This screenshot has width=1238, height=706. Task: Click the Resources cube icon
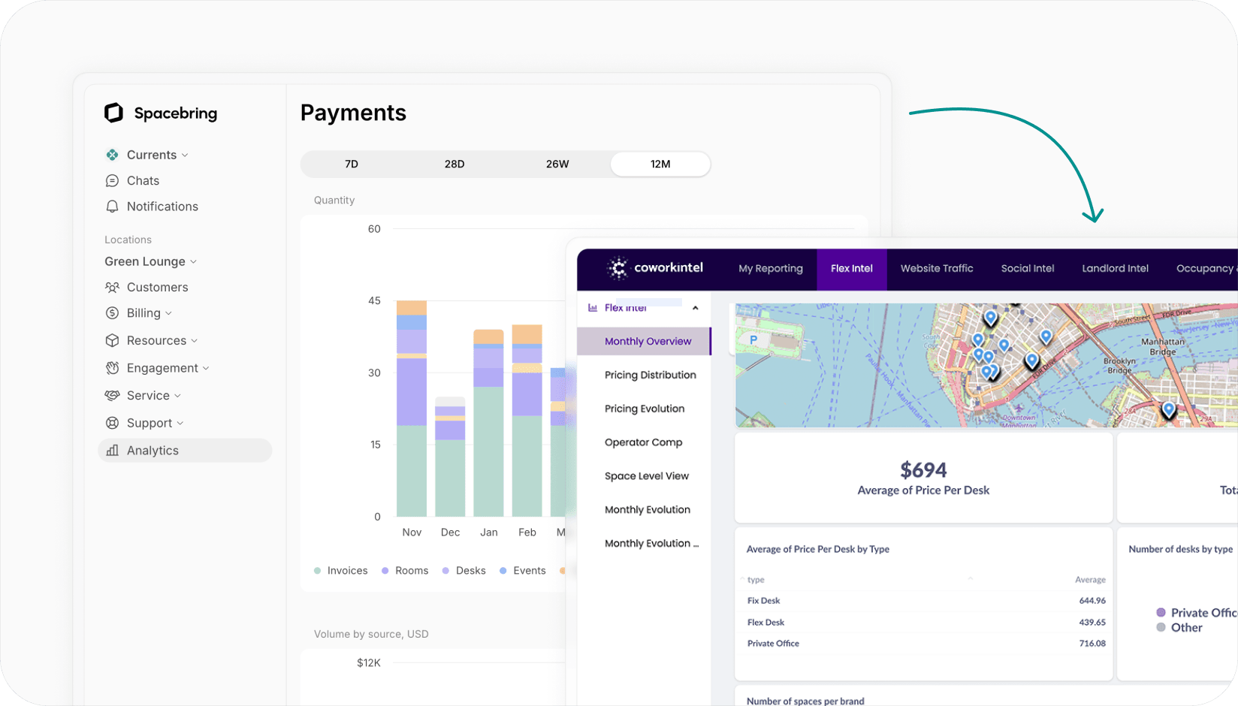(x=113, y=340)
